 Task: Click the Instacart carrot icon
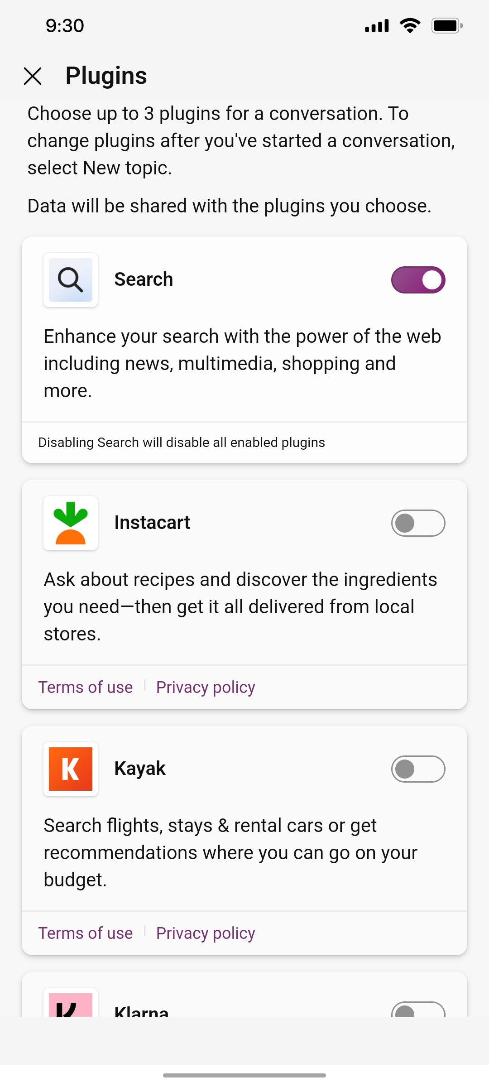coord(70,523)
